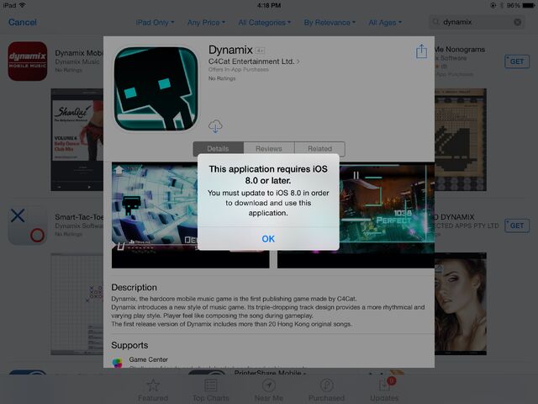Open the woman portrait app screenshot
This screenshot has width=538, height=404.
(x=461, y=304)
